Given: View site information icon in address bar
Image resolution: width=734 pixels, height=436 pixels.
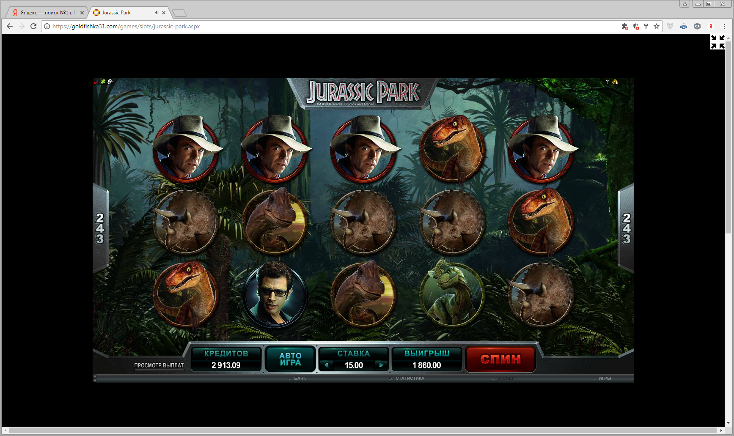Looking at the screenshot, I should pyautogui.click(x=47, y=26).
